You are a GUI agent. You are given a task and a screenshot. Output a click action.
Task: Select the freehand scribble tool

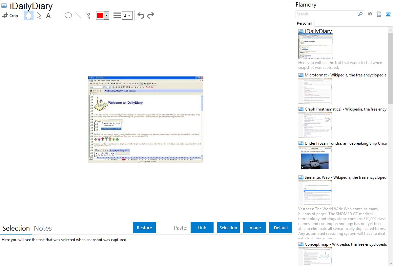click(88, 15)
